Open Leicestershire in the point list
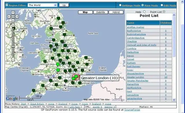185x113 pixels. coord(134,99)
